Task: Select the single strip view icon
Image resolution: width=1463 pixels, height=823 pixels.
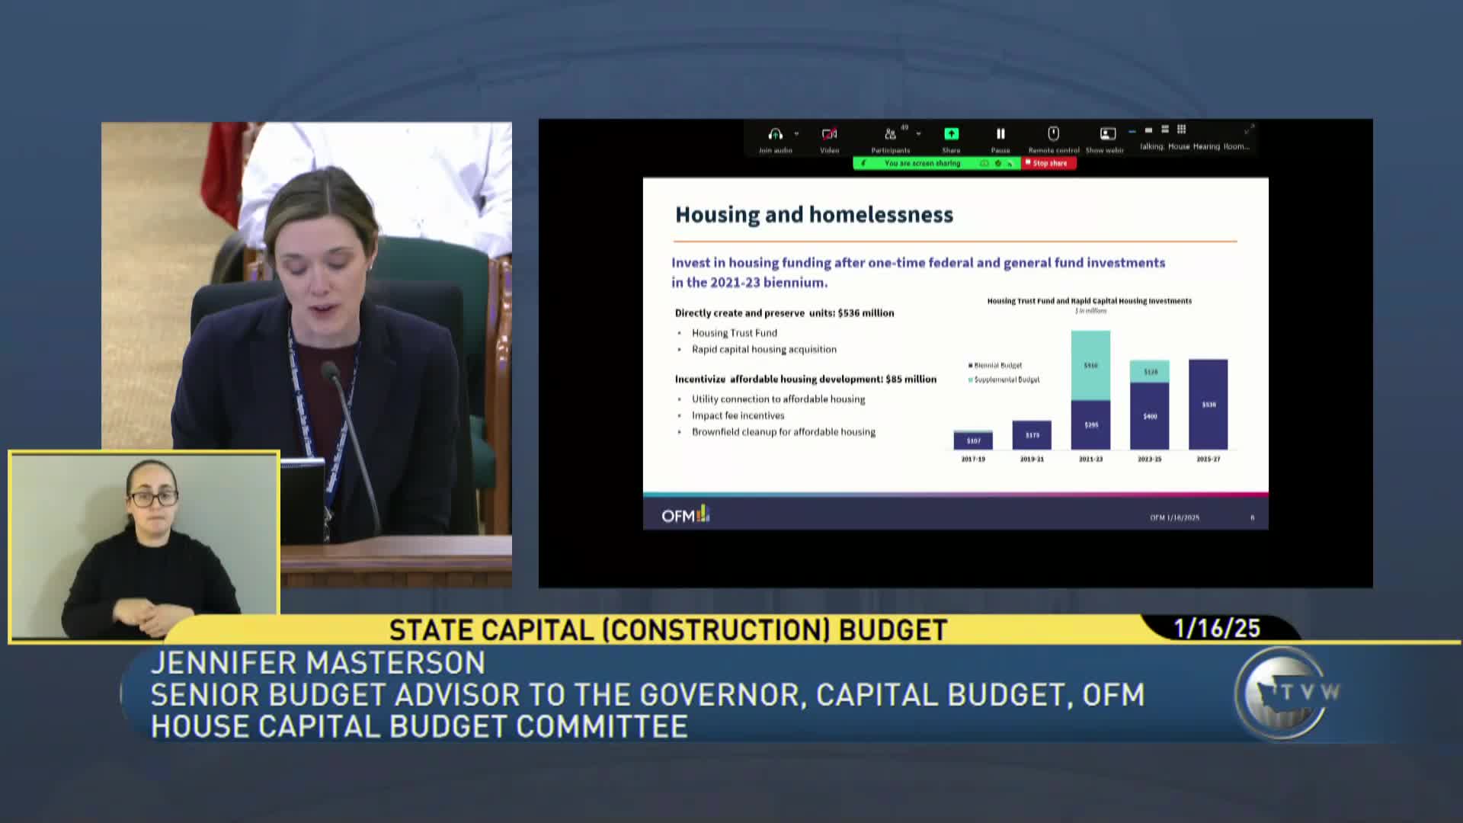Action: point(1148,130)
